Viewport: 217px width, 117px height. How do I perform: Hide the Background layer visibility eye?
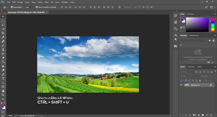[181, 85]
